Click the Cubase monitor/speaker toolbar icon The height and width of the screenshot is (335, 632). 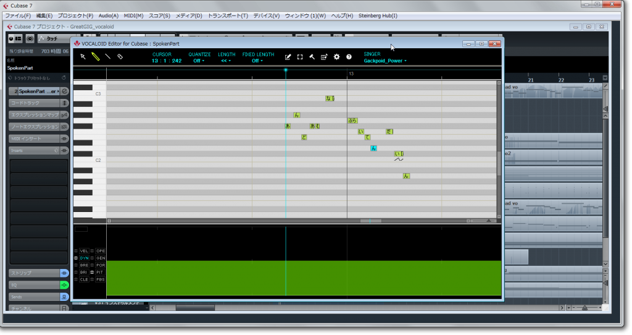point(30,39)
